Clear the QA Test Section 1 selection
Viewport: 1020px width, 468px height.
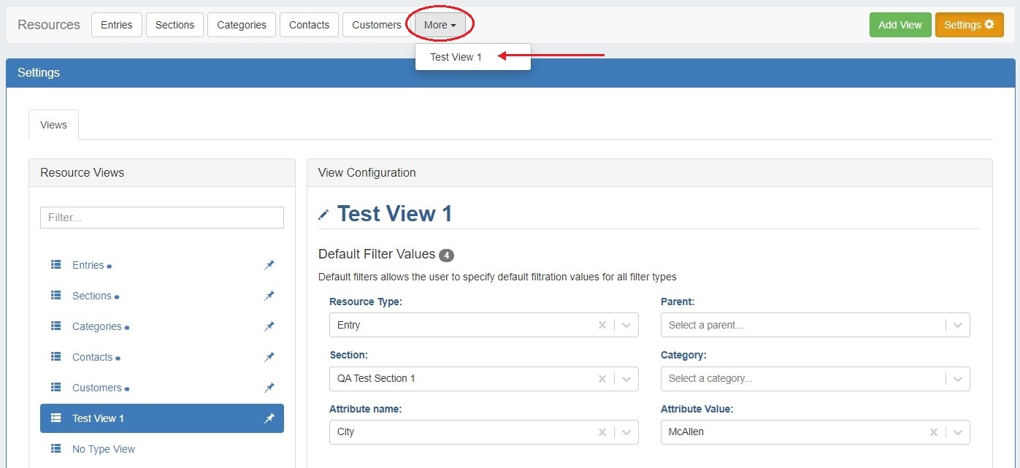[x=602, y=378]
